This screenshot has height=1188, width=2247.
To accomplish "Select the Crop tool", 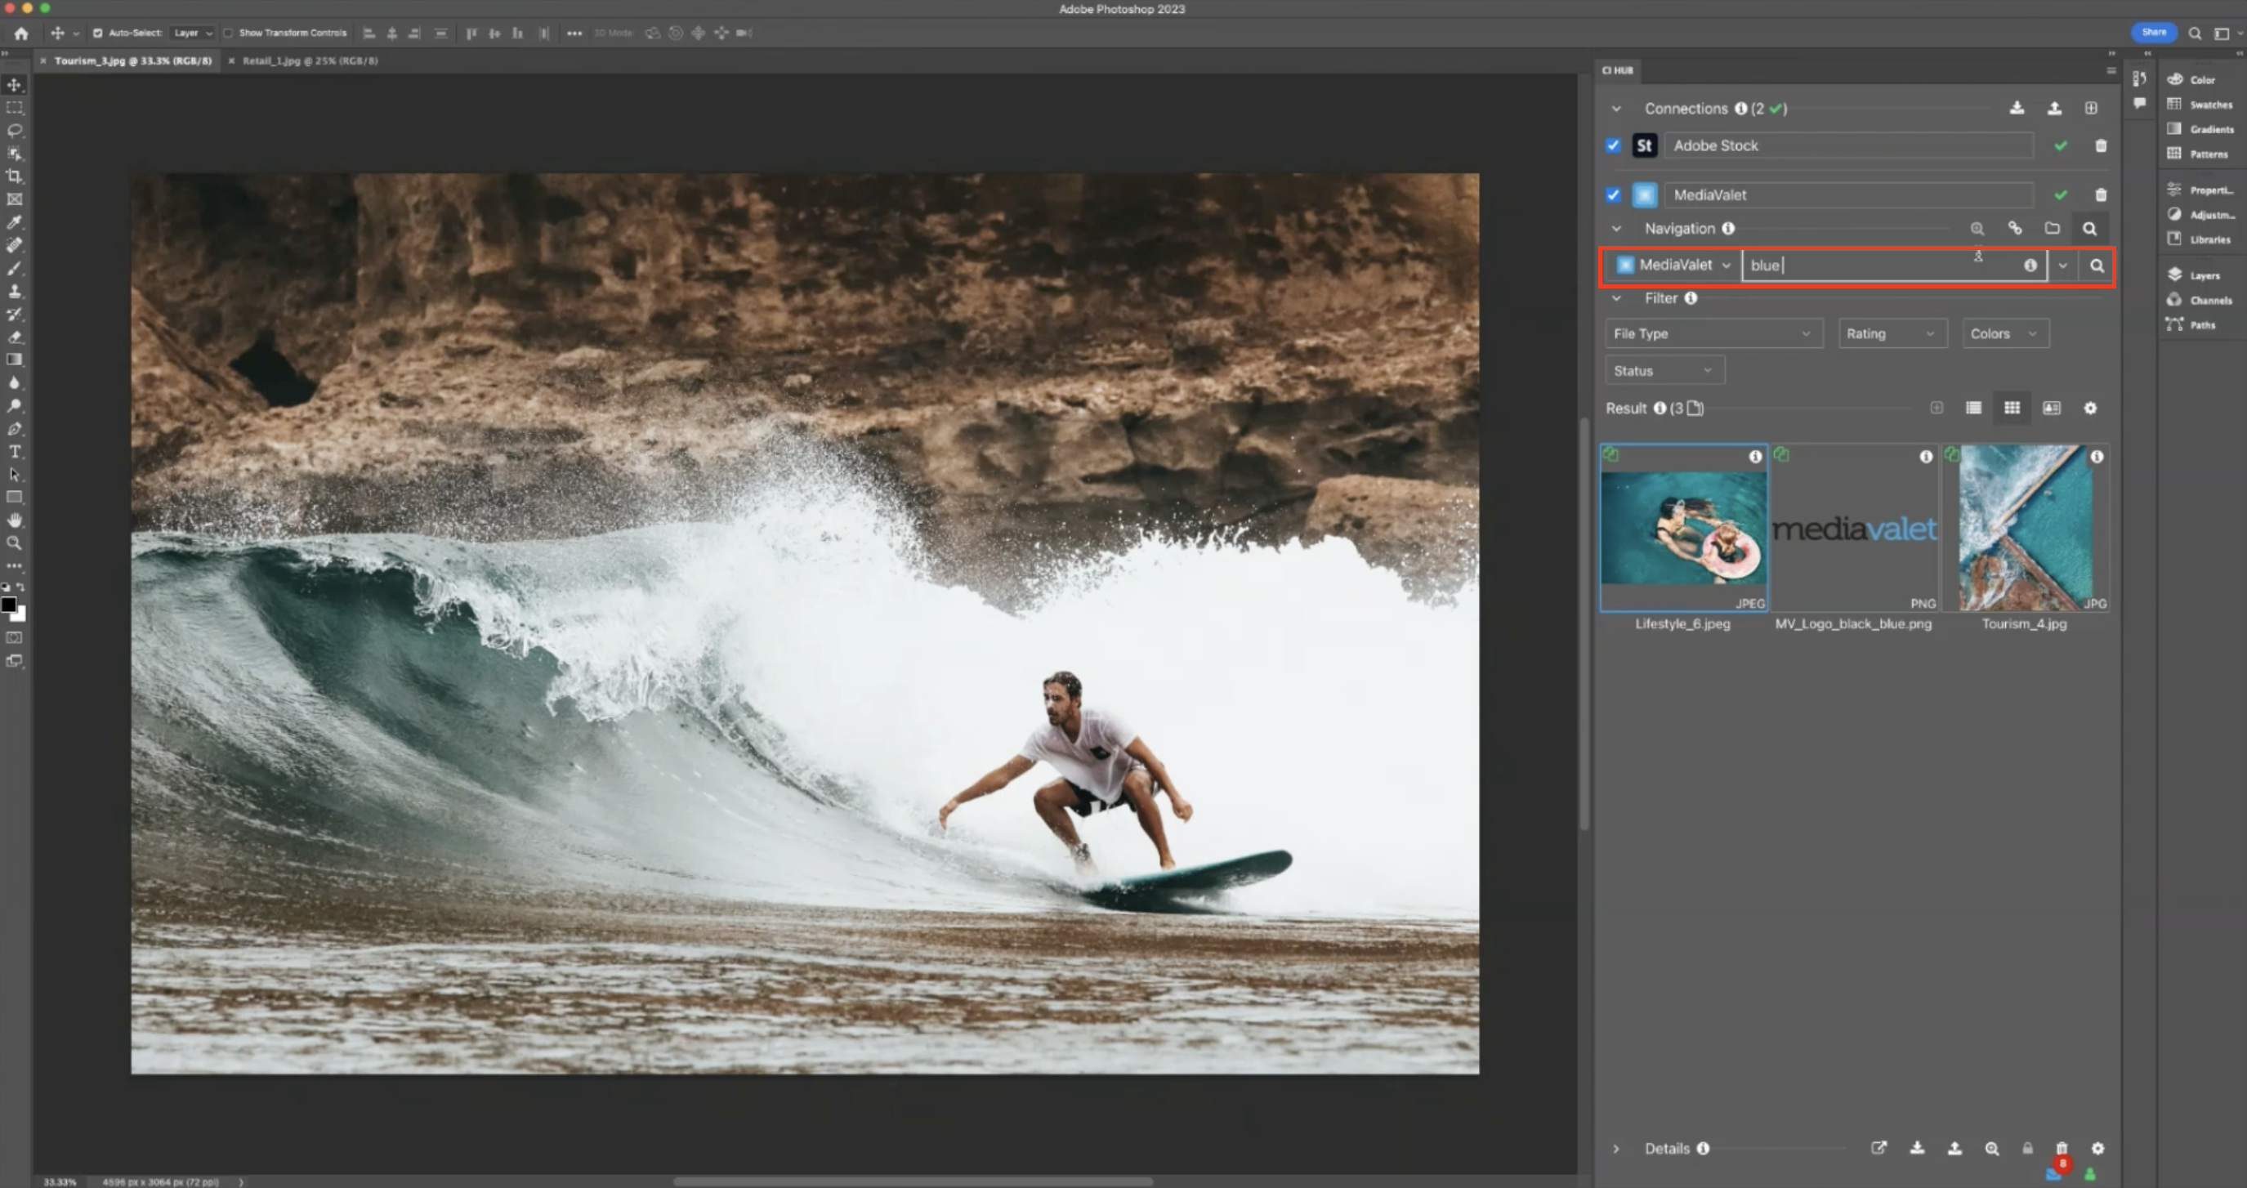I will (x=14, y=176).
